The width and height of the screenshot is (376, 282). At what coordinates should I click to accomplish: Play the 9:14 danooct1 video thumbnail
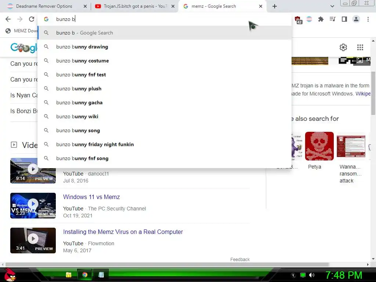pyautogui.click(x=33, y=170)
